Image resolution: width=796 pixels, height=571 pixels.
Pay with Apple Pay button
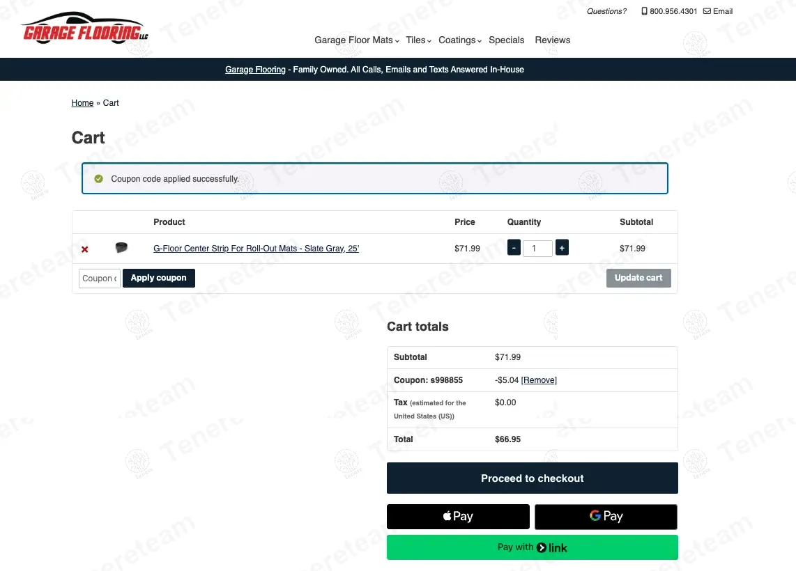[458, 517]
